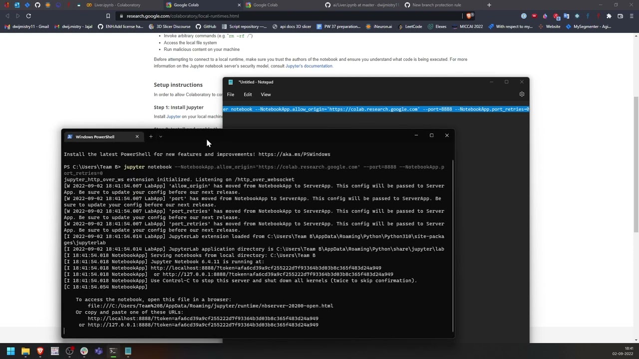The image size is (639, 359).
Task: Open MySegmenter bookmark
Action: [x=588, y=26]
